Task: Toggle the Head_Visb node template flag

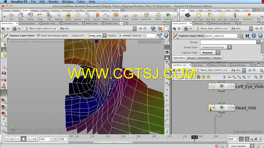Action: [230, 108]
